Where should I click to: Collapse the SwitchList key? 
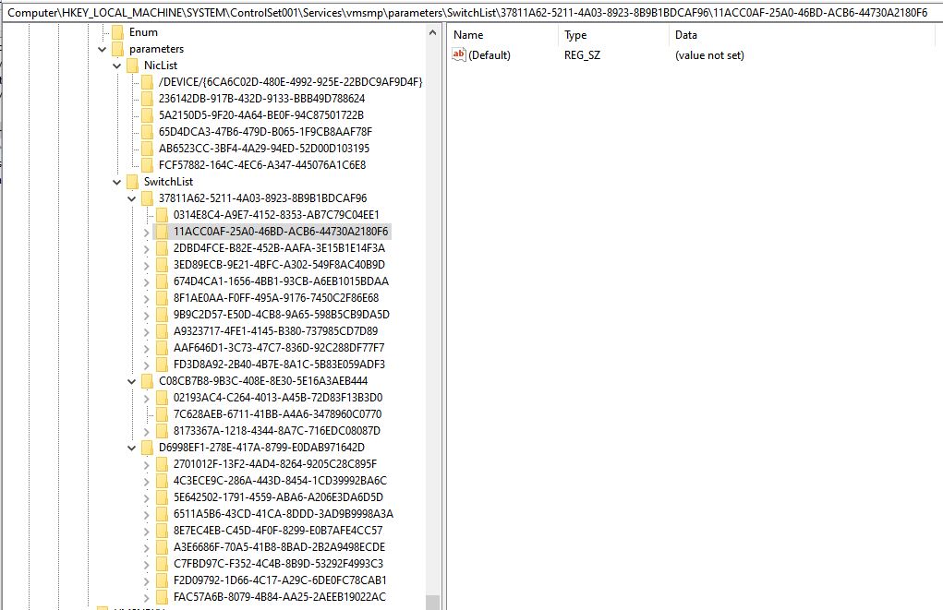[115, 181]
